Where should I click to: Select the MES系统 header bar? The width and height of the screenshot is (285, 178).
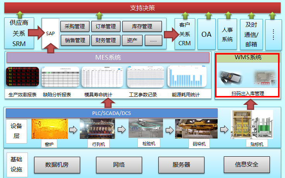click(x=108, y=58)
